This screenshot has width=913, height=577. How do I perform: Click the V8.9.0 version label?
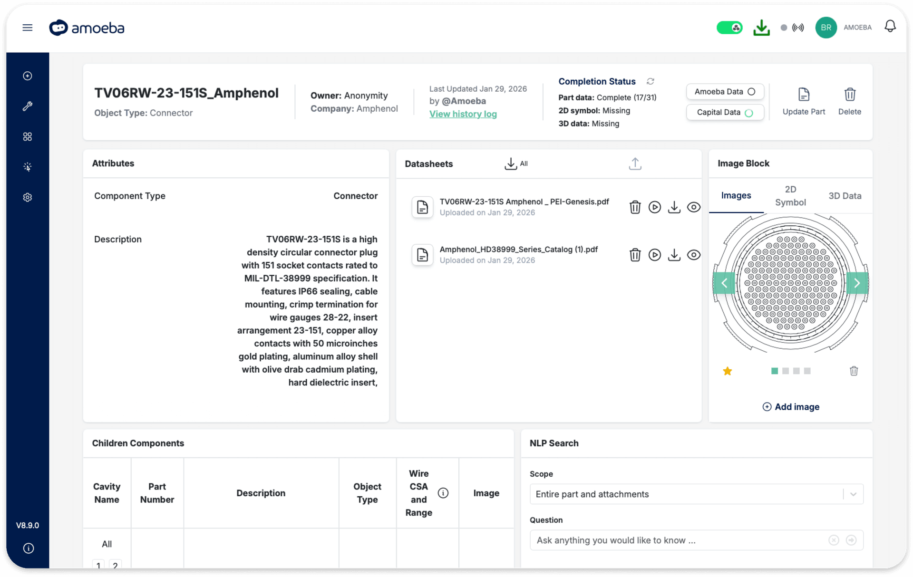point(28,525)
